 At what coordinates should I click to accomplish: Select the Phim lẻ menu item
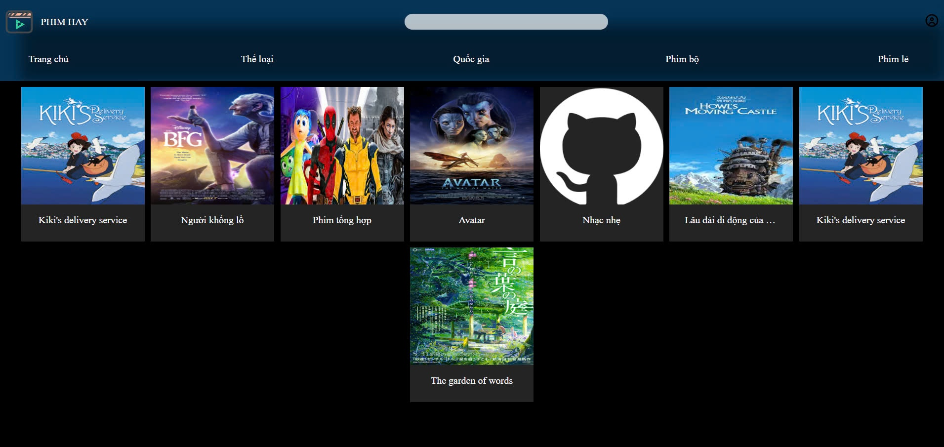point(893,59)
